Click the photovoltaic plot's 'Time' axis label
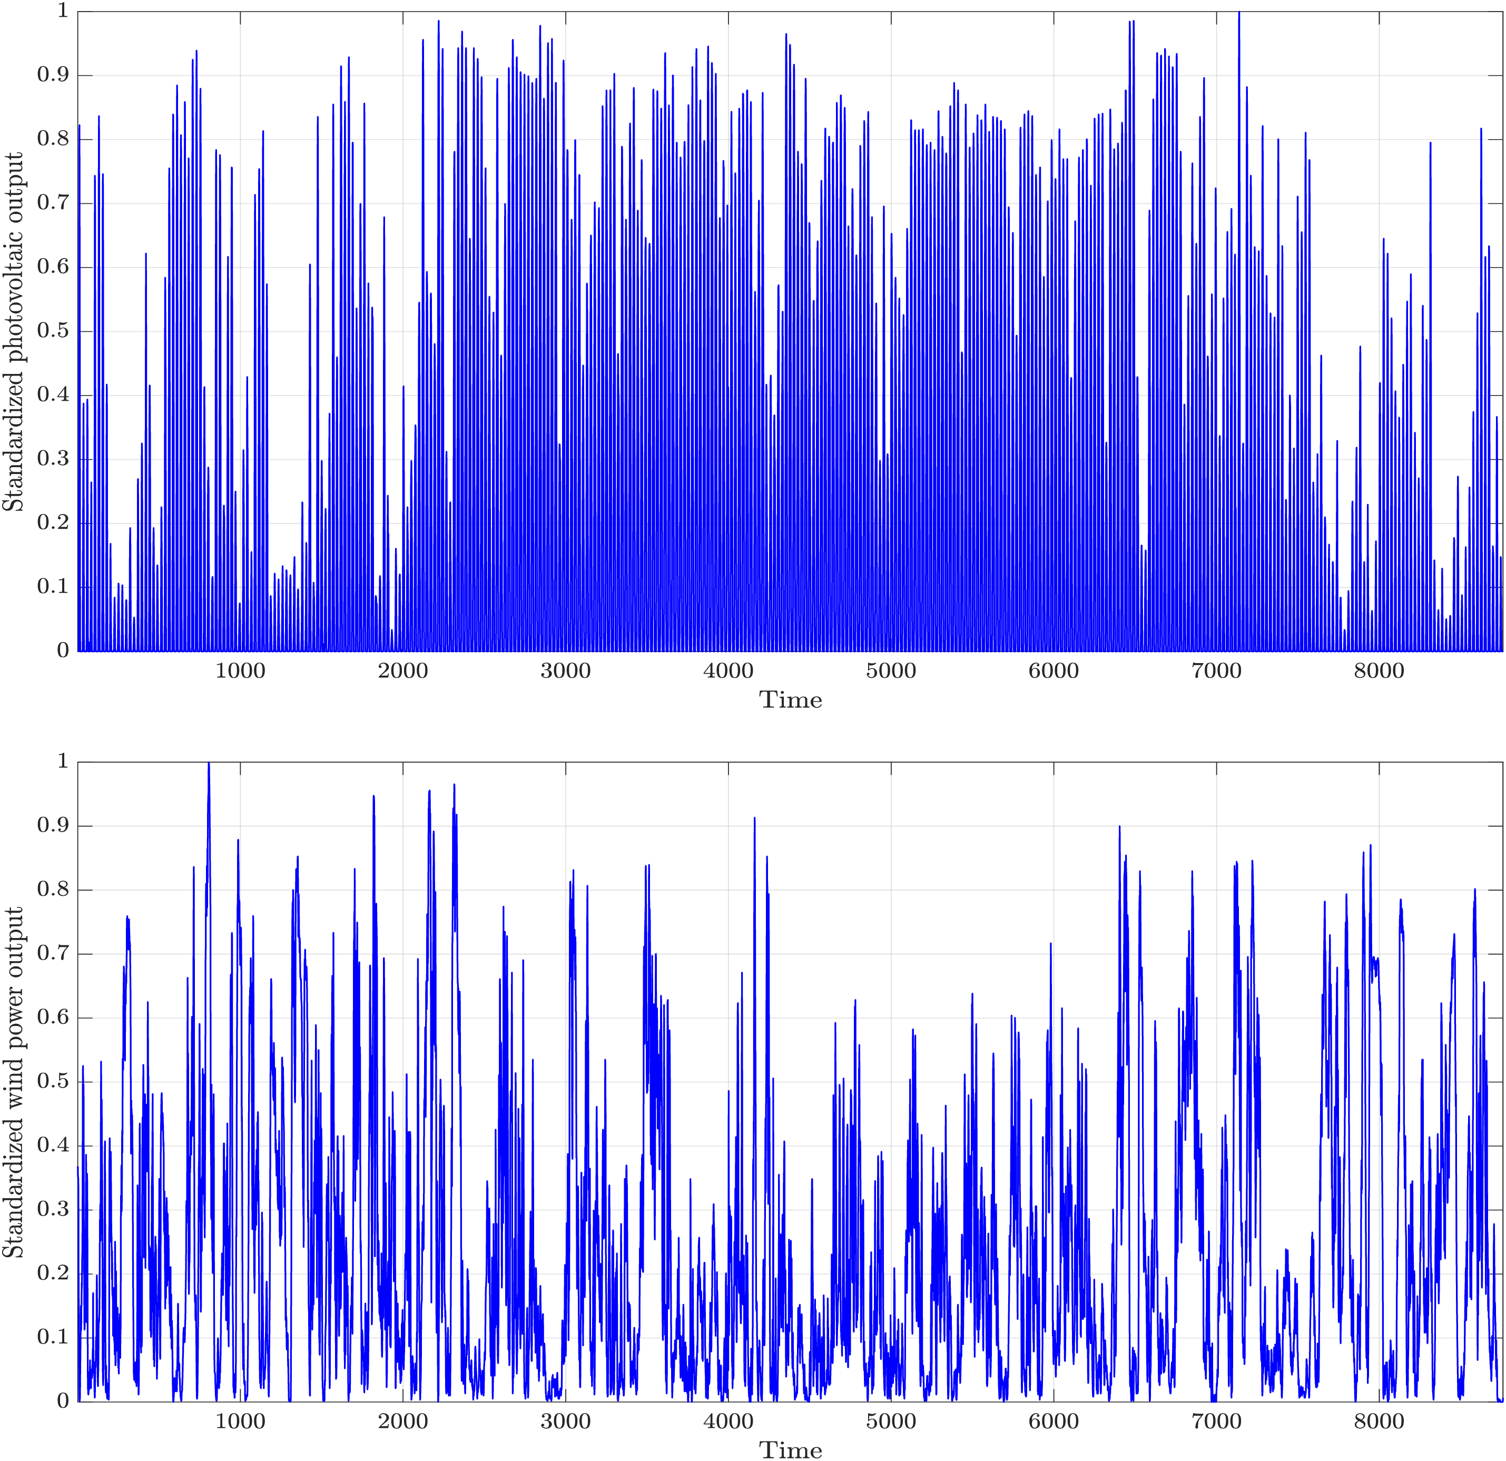This screenshot has width=1506, height=1461. point(790,700)
